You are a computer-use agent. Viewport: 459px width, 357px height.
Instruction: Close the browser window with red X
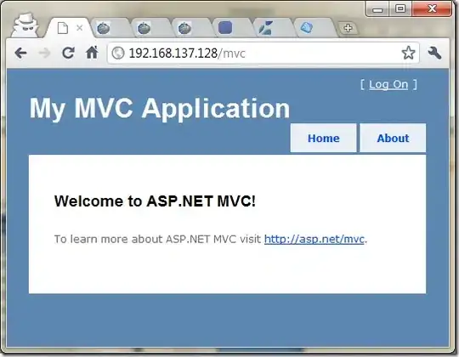point(432,8)
